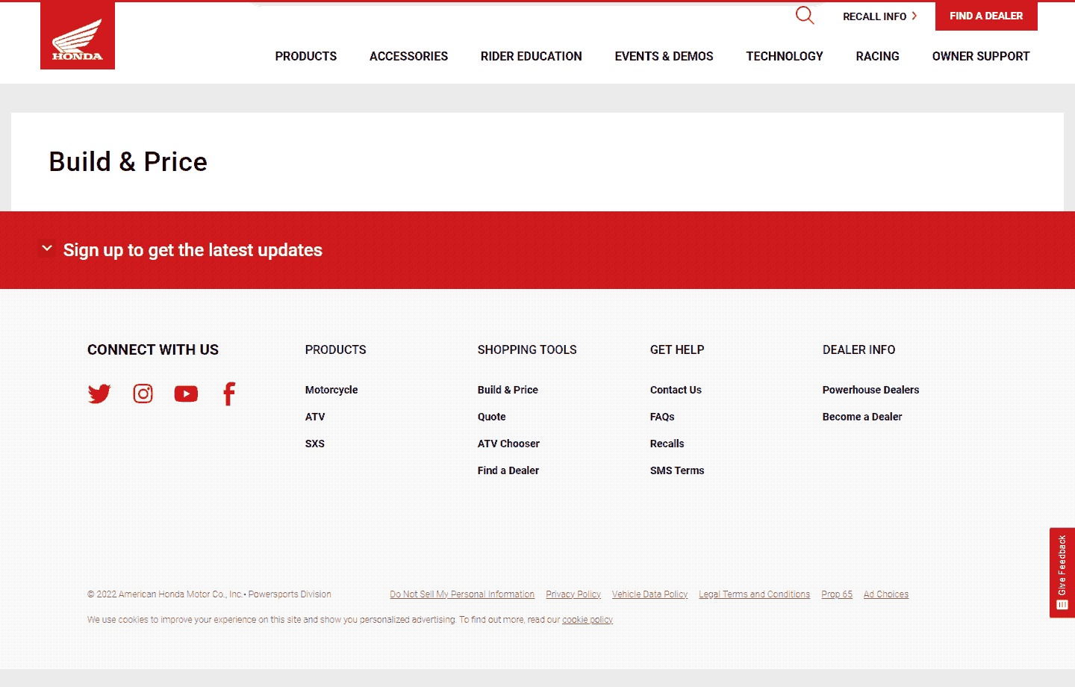This screenshot has height=687, width=1075.
Task: Select Do Not Sell My Personal Information
Action: (x=461, y=594)
